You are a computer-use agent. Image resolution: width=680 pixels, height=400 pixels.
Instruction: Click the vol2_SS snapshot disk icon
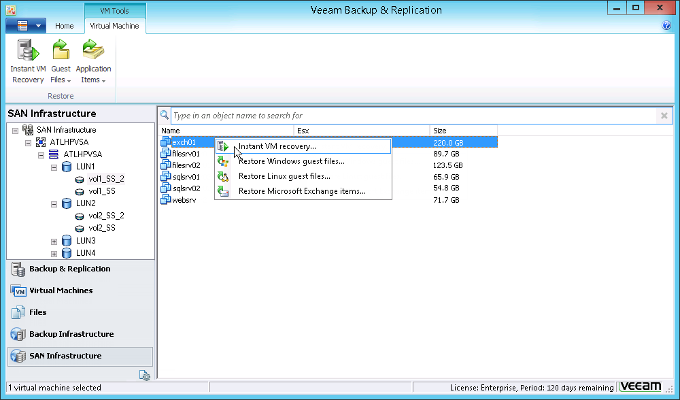click(80, 228)
